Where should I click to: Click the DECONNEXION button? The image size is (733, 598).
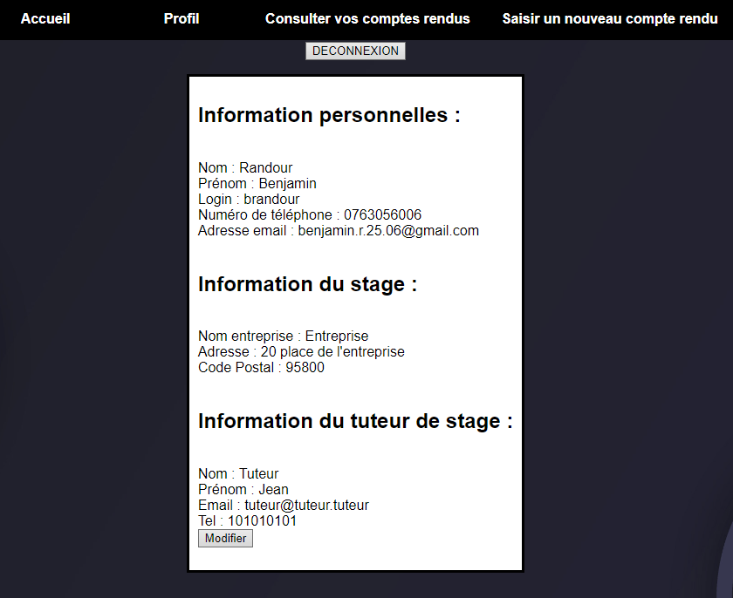(355, 51)
